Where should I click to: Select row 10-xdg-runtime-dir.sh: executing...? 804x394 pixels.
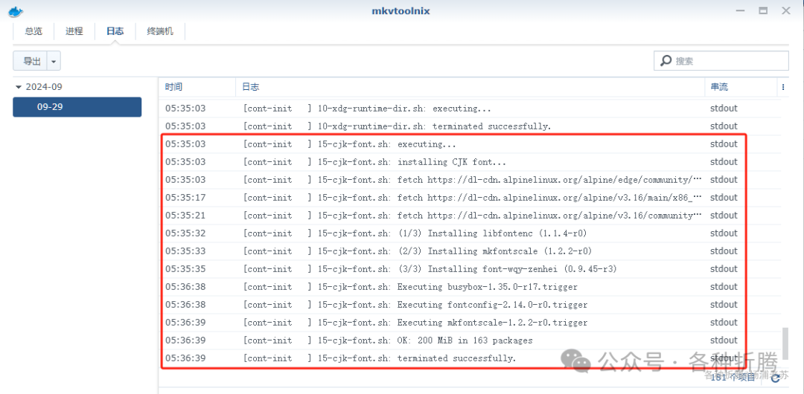coord(470,109)
